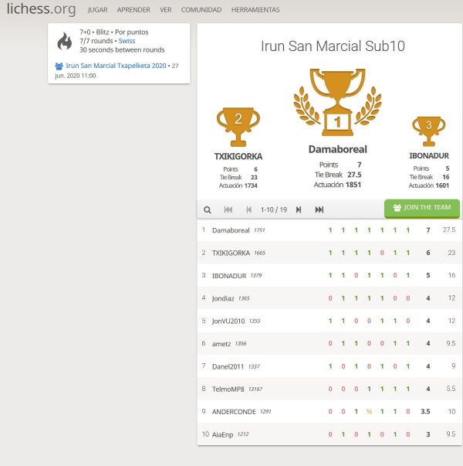The width and height of the screenshot is (463, 466).
Task: Go to previous standings page
Action: [248, 209]
